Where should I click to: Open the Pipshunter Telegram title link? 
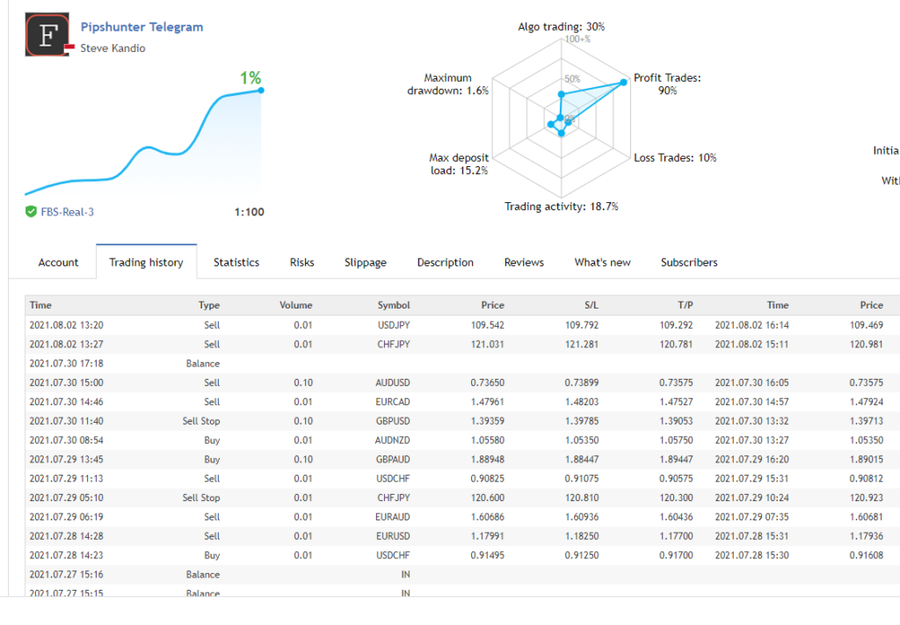coord(142,27)
